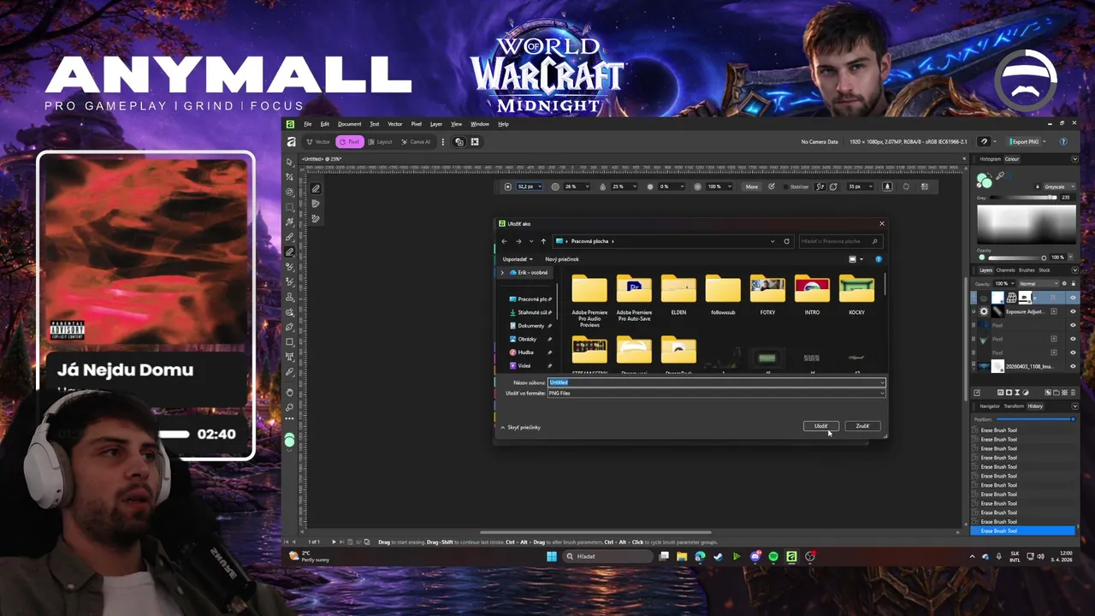Click the layer settings gear icon

point(1064,283)
